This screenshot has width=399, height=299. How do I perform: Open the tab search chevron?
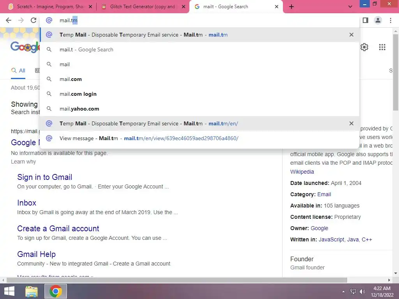point(350,7)
